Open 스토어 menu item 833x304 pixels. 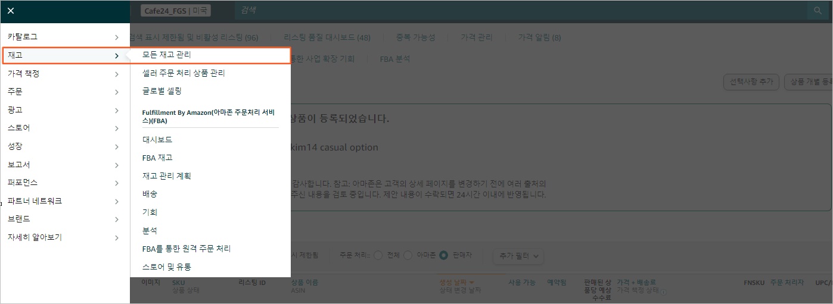(18, 128)
